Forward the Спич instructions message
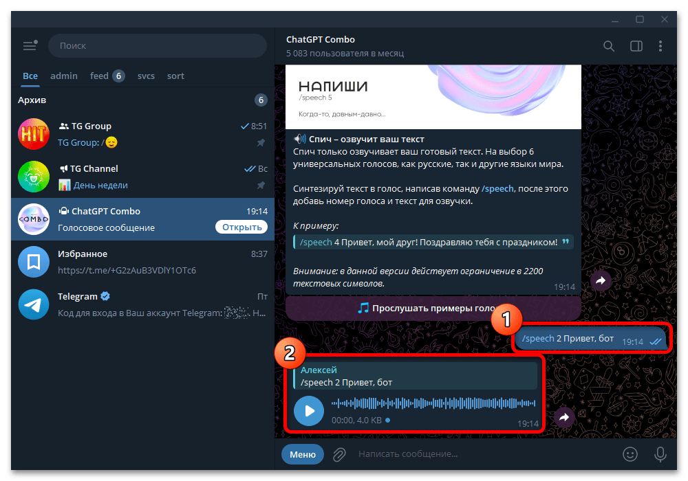 click(601, 280)
